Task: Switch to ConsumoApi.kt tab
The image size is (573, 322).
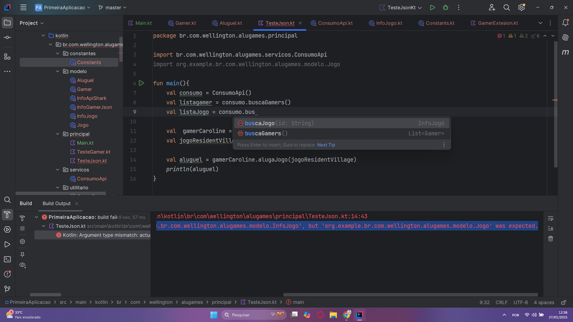Action: [335, 23]
